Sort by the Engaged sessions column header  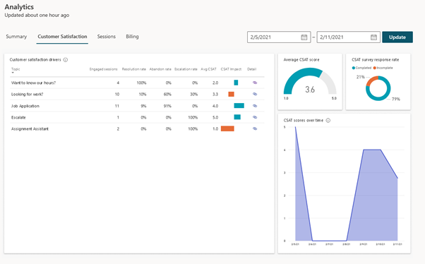point(103,69)
